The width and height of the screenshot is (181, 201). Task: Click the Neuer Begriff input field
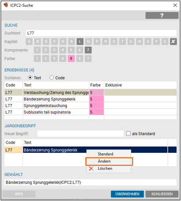(x=81, y=134)
